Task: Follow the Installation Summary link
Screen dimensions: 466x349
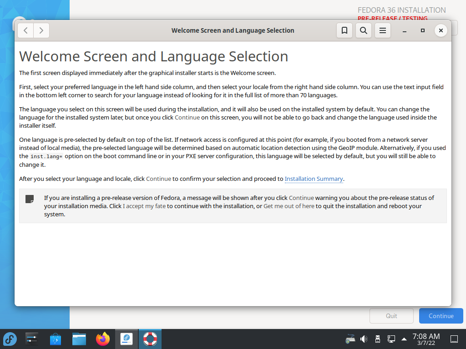Action: (x=314, y=179)
